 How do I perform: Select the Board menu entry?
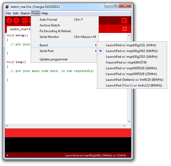(64, 45)
